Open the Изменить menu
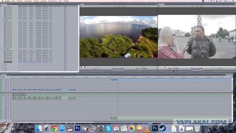 20,1
